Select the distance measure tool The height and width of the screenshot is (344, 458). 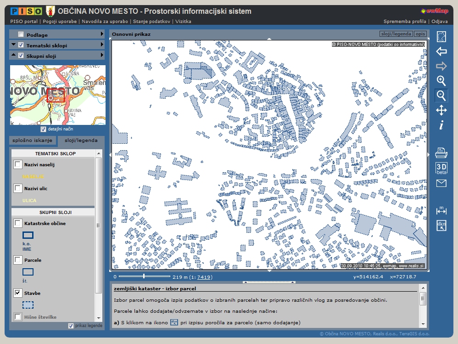[x=441, y=210]
